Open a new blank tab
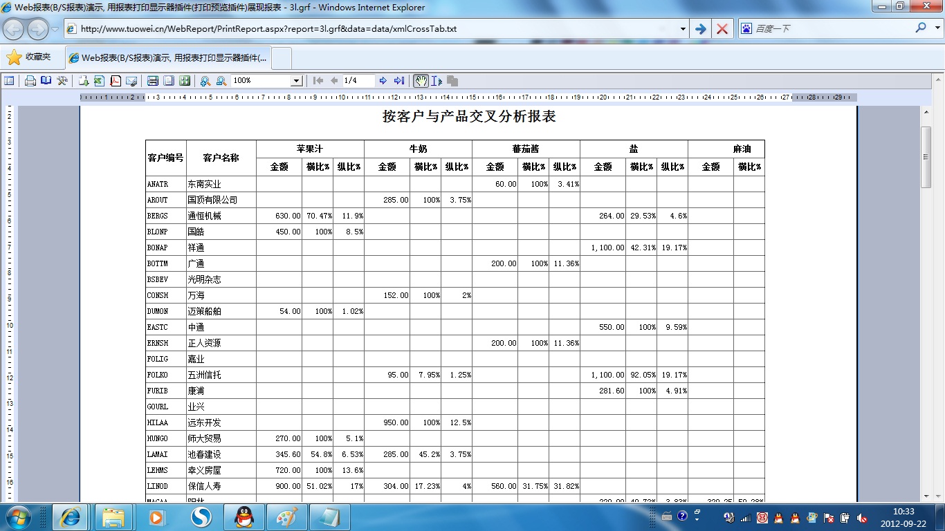The width and height of the screenshot is (945, 531). (x=282, y=57)
